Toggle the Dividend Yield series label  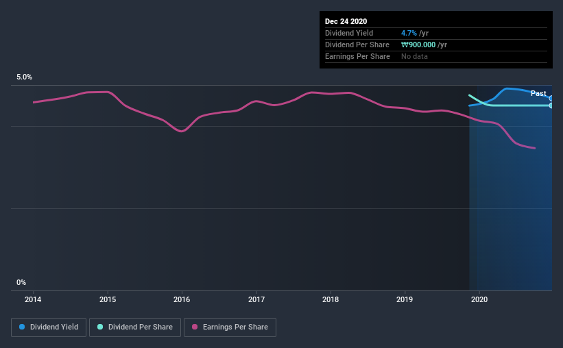pos(54,327)
